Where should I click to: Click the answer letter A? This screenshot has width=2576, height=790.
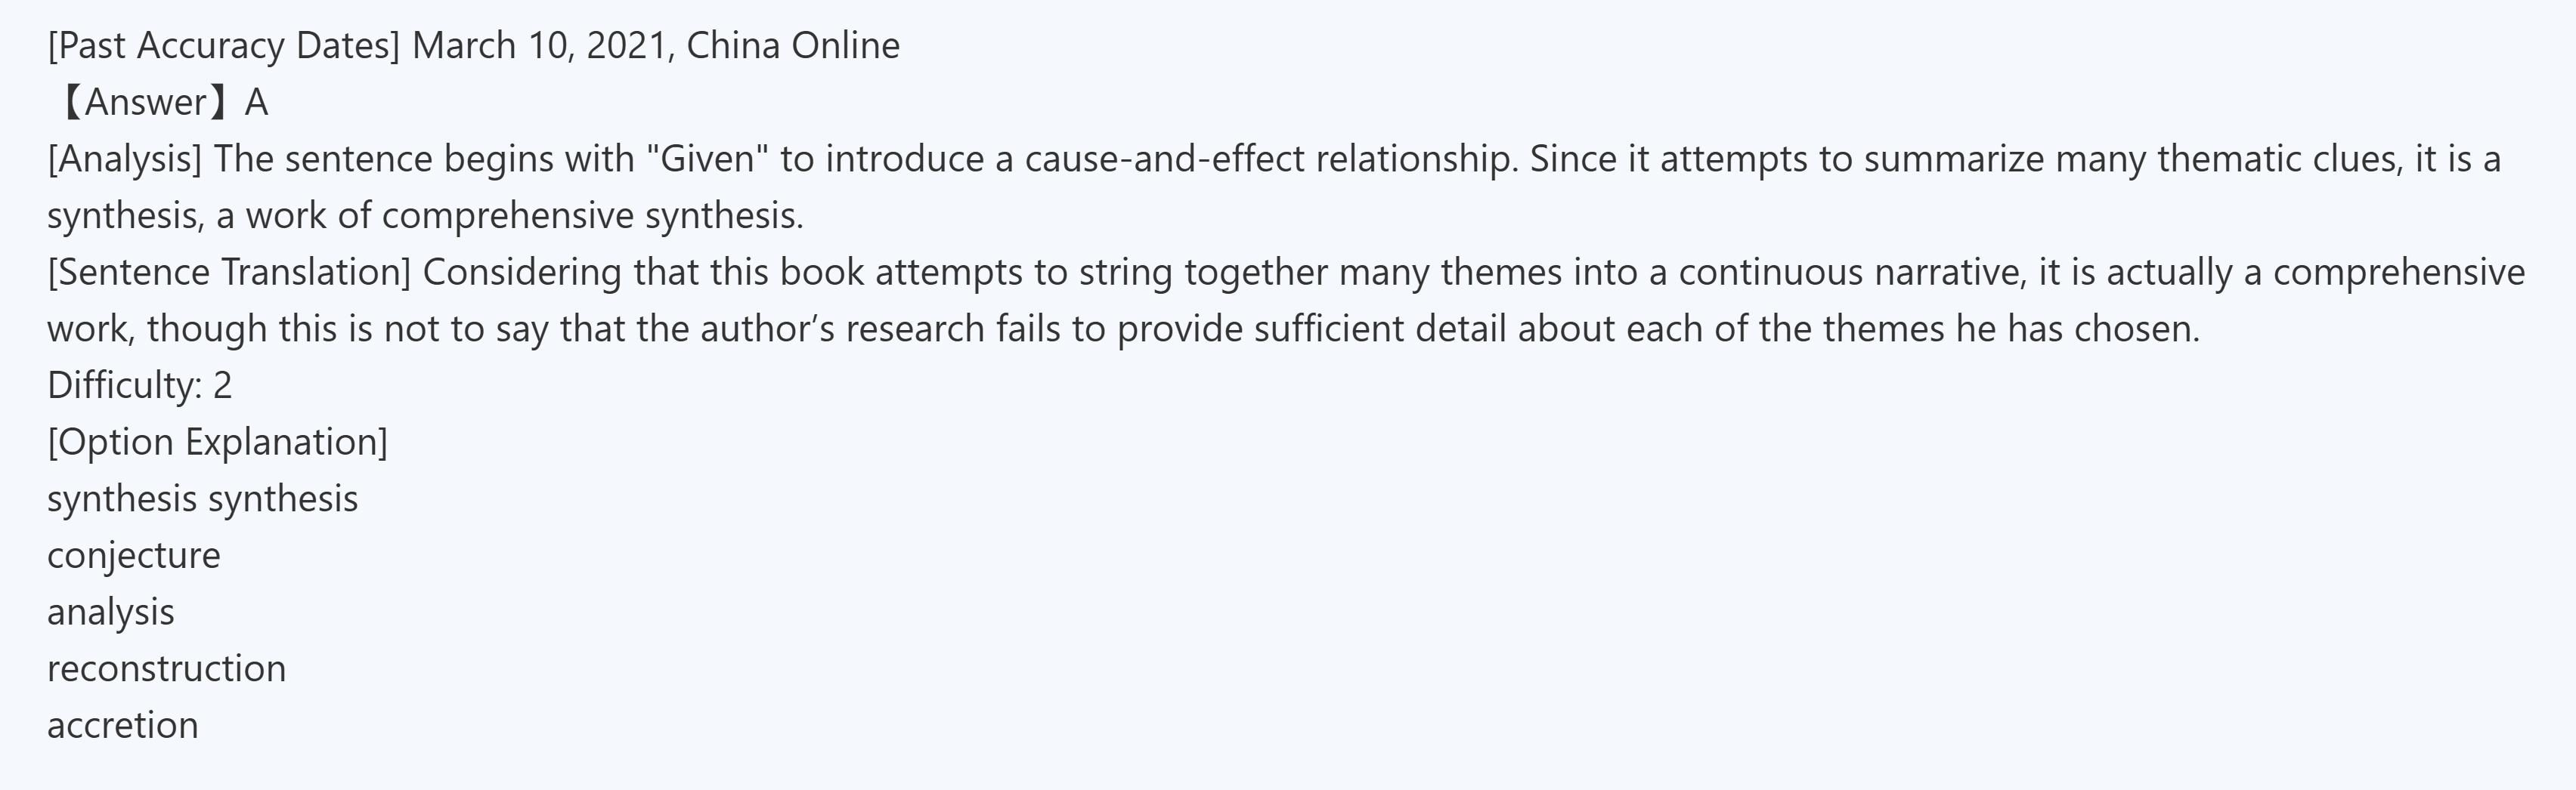click(x=257, y=103)
